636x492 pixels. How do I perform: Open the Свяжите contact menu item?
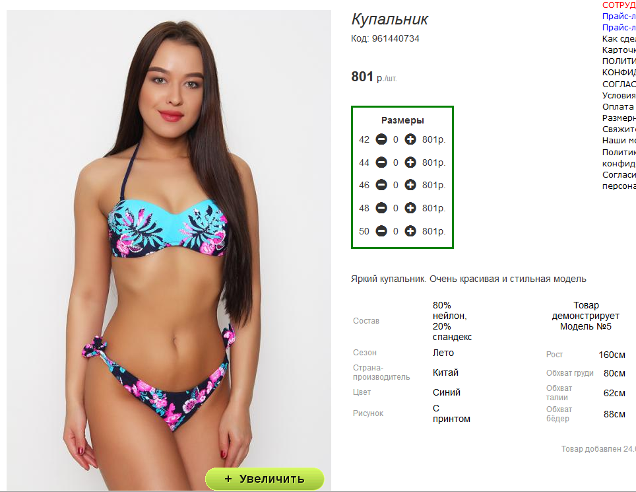pyautogui.click(x=619, y=129)
